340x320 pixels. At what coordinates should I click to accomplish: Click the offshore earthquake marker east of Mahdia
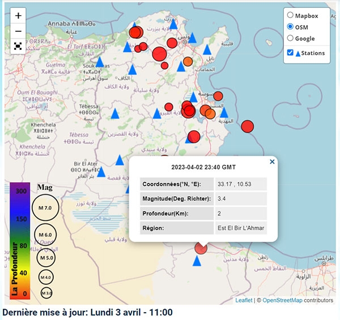(248, 126)
